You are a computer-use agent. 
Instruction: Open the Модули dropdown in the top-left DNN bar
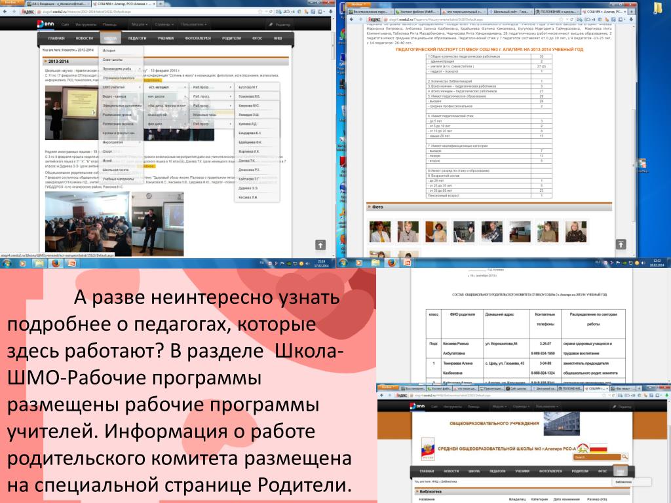pyautogui.click(x=140, y=24)
